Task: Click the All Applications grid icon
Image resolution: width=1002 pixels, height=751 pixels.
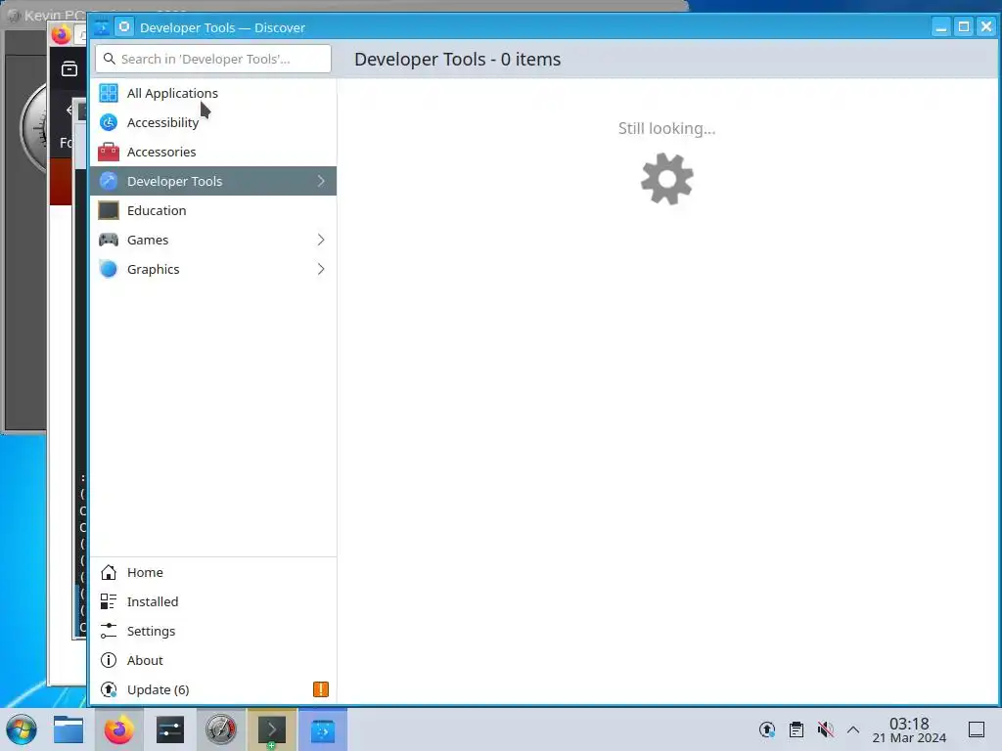Action: (x=109, y=93)
